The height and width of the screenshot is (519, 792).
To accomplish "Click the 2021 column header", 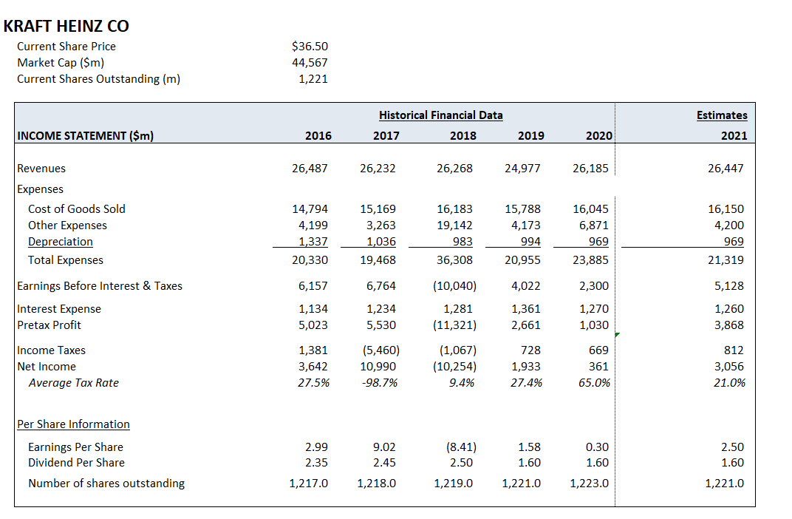I will point(734,135).
